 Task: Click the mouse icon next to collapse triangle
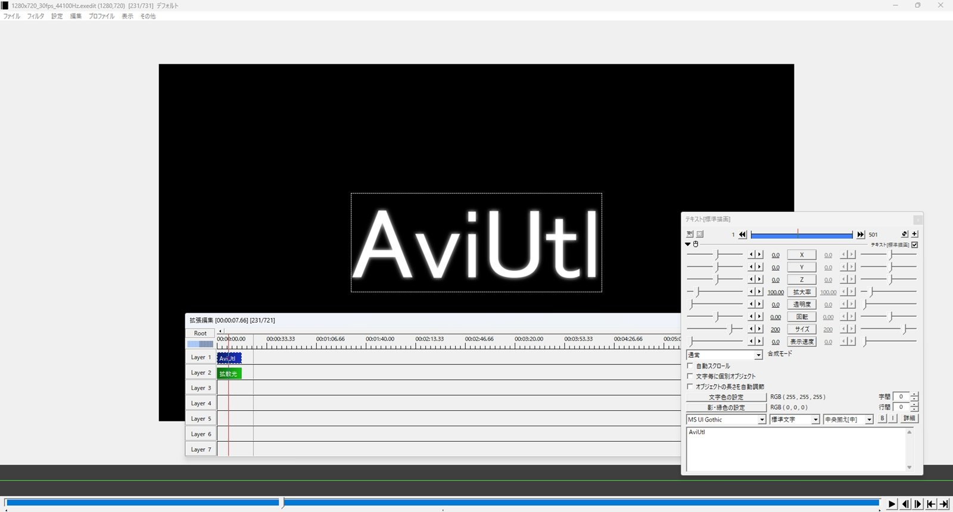point(696,244)
